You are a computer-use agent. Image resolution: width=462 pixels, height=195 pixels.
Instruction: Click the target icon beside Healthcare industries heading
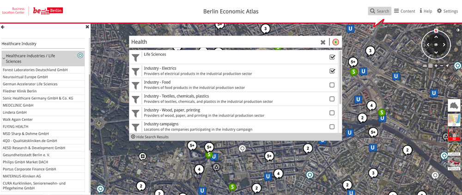80,55
